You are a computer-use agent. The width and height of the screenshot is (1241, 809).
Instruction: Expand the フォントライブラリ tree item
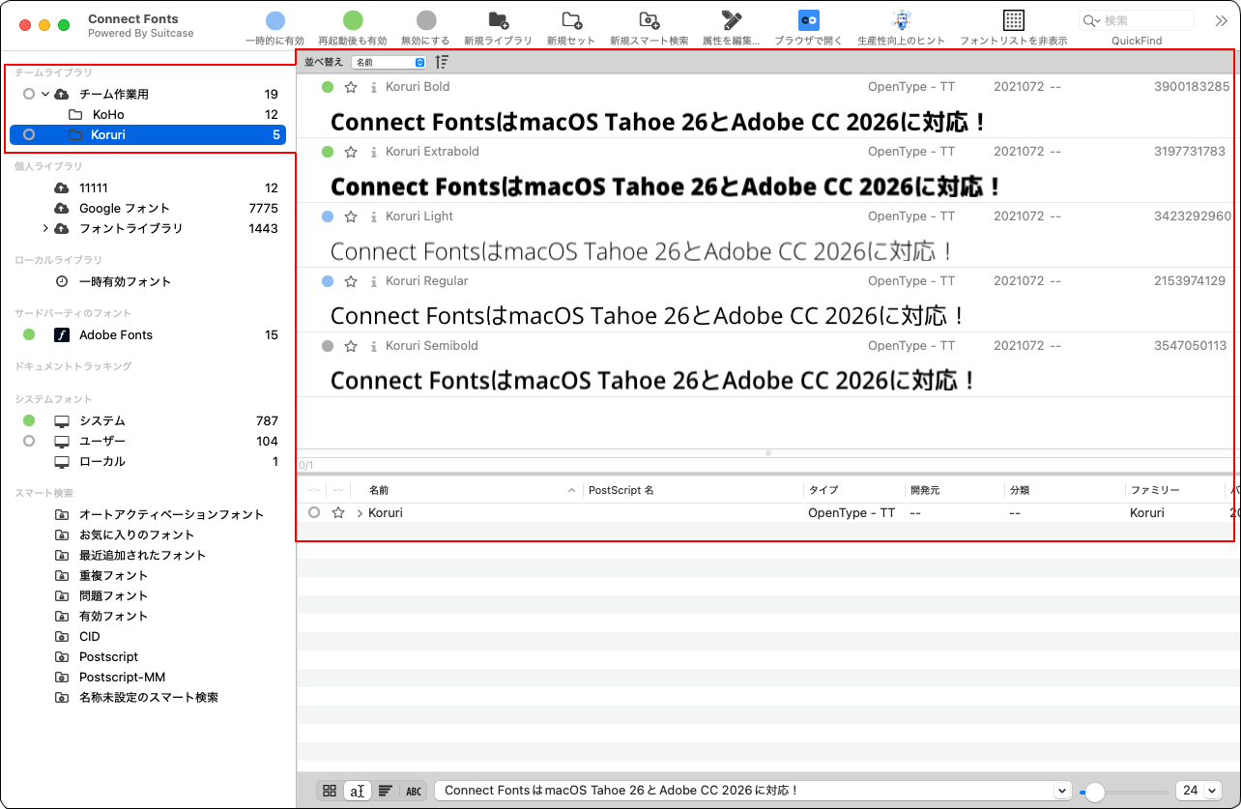(45, 229)
